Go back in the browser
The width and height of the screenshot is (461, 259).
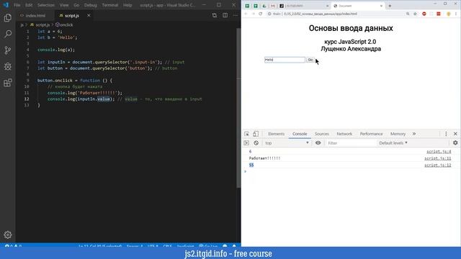click(246, 14)
